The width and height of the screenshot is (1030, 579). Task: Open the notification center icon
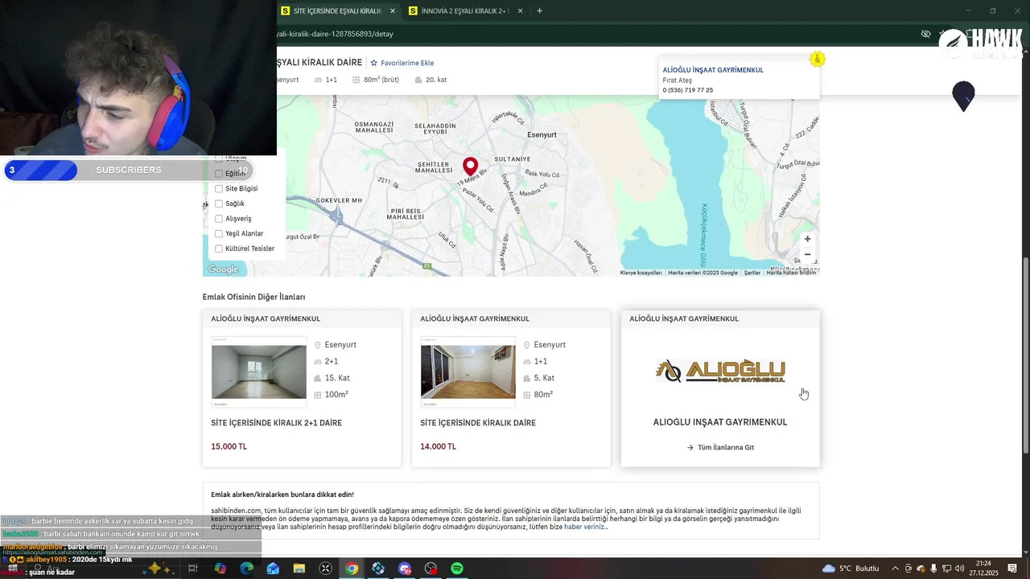point(1012,569)
